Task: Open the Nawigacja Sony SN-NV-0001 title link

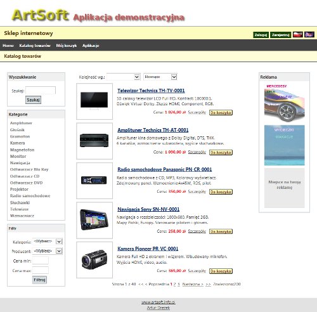Action: (x=148, y=209)
